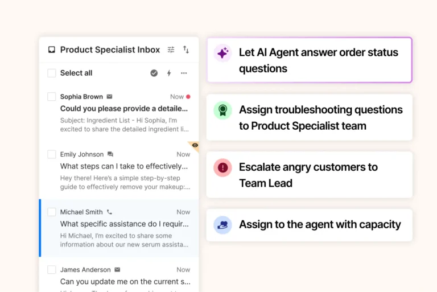Select the Let AI Agent answer order status card
Image resolution: width=437 pixels, height=292 pixels.
310,60
